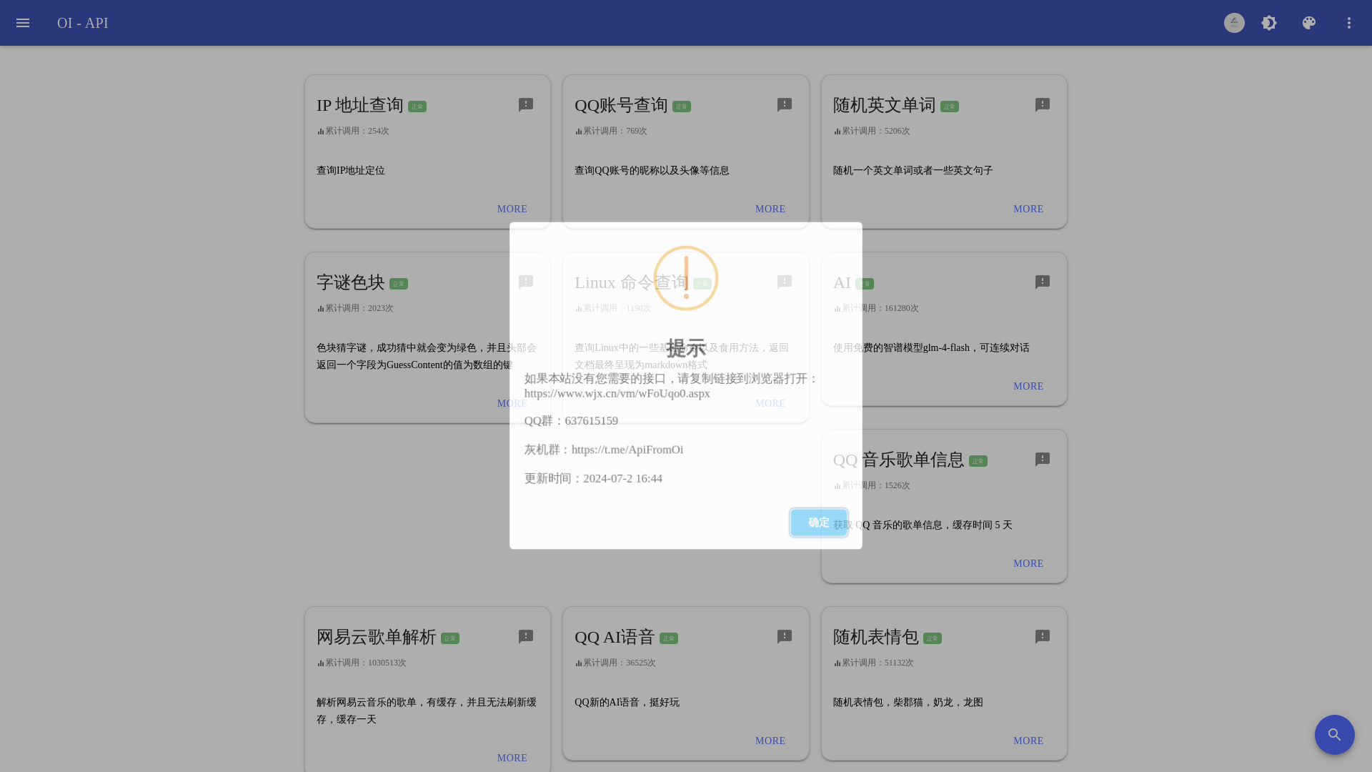Viewport: 1372px width, 772px height.
Task: Click feedback icon on QQ 音乐歌单信息 card
Action: pyautogui.click(x=1043, y=460)
